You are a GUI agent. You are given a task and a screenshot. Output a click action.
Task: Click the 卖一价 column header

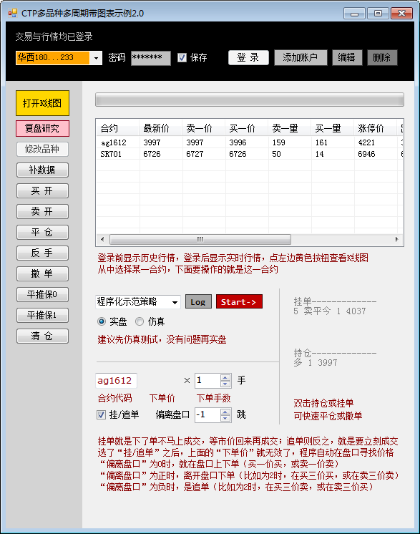(203, 128)
